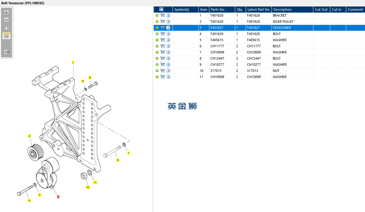Viewport: 365px width, 212px height.
Task: Select callout 11 on the diagram
Action: [x=95, y=183]
